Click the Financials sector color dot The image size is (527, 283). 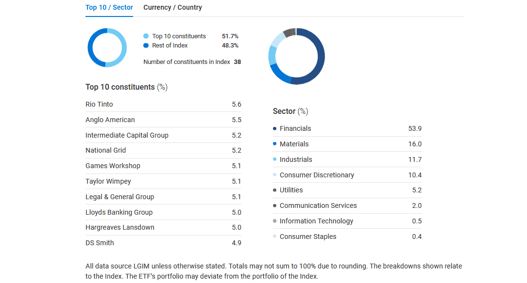click(x=275, y=128)
